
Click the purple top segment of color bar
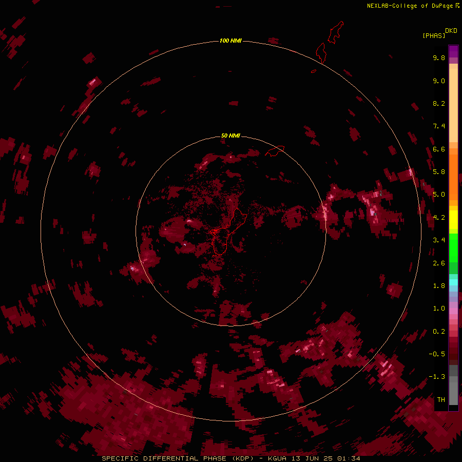click(x=453, y=51)
